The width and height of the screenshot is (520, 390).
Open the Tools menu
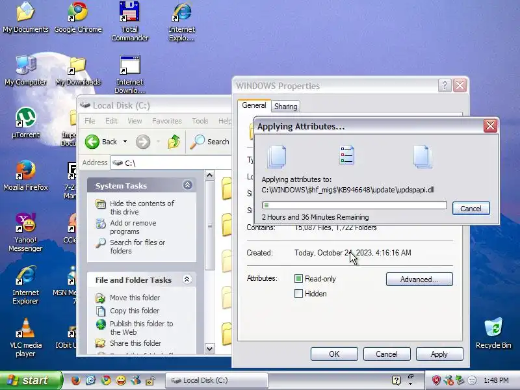(x=200, y=121)
